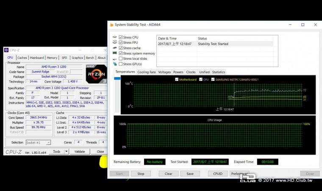Click the GPU icon beside Stress GPU(s)
322x191 pixels.
115,64
